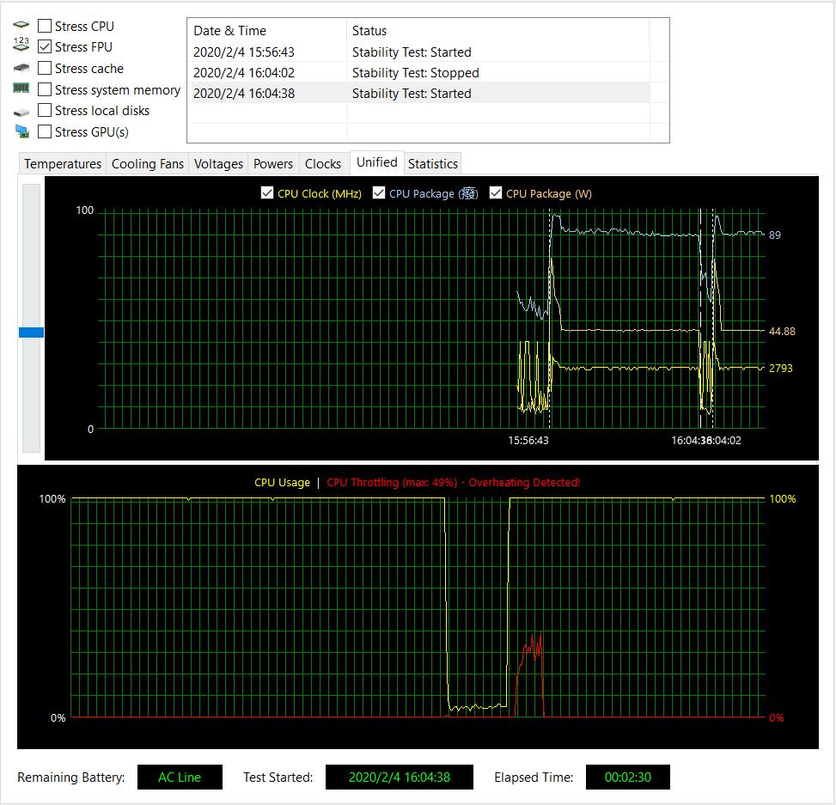This screenshot has width=836, height=805.
Task: Select the Voltages tab
Action: pyautogui.click(x=218, y=164)
